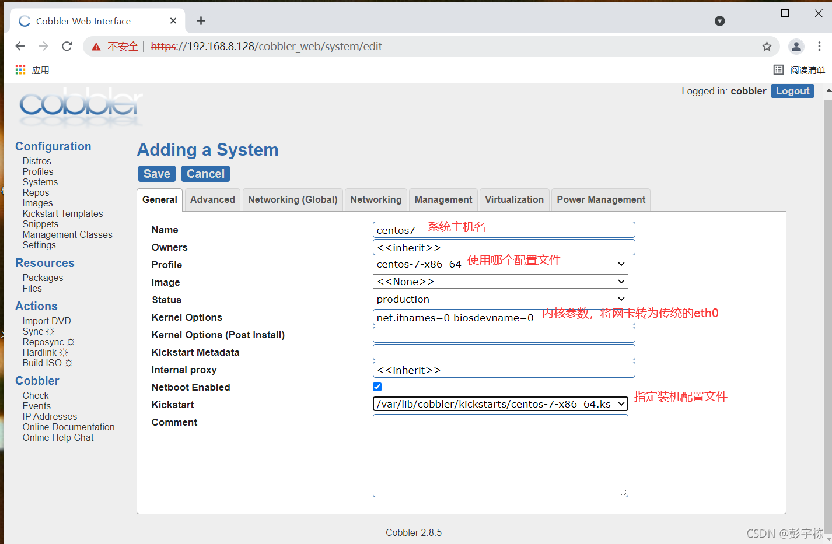Viewport: 832px width, 544px height.
Task: Open the Virtualization tab
Action: tap(514, 199)
